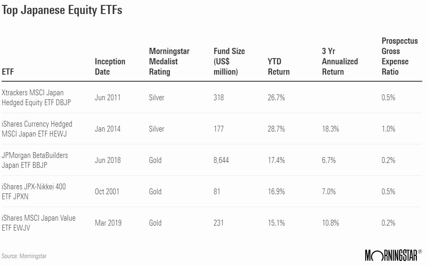
Task: Click the 28.7% YTD return value
Action: (x=276, y=129)
